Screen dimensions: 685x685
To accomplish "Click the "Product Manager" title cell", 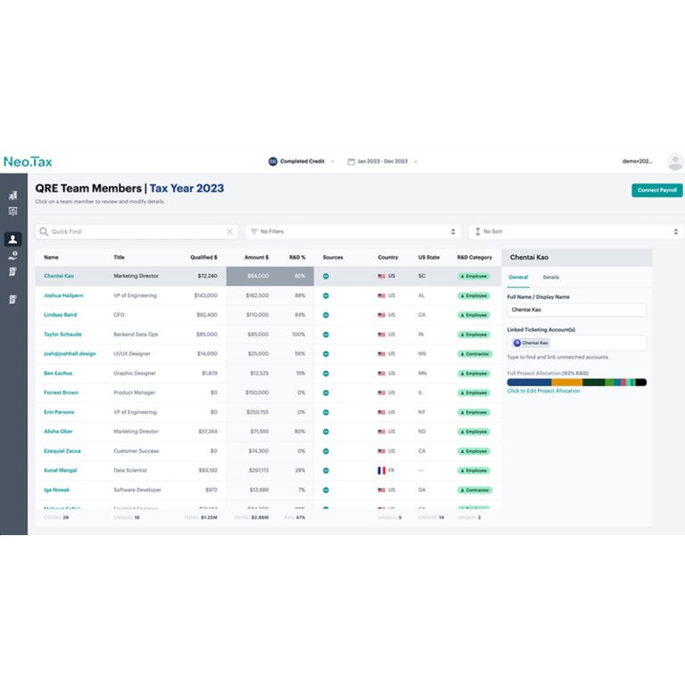I will (x=134, y=392).
